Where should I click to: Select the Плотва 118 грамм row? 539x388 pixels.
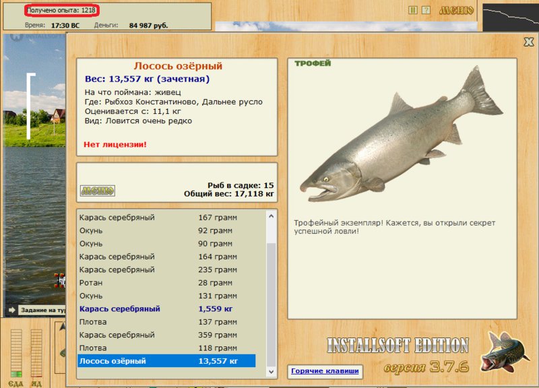(x=166, y=348)
